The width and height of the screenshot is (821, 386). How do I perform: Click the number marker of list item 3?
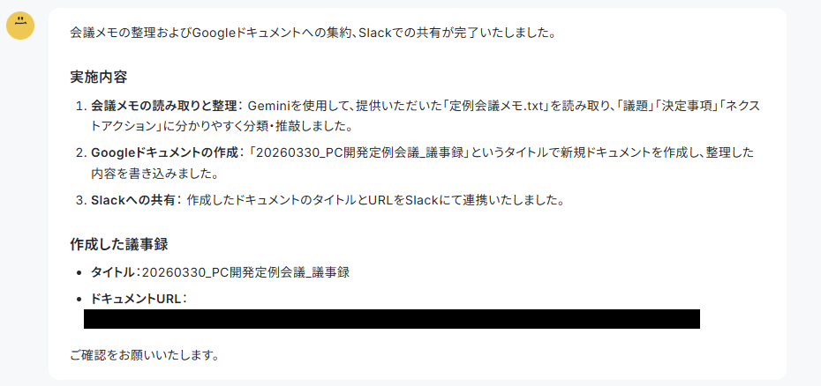(x=80, y=200)
